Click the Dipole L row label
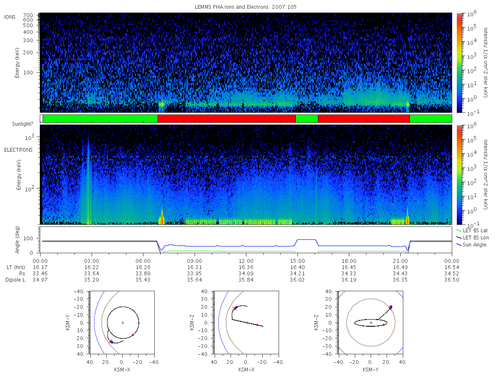502x376 pixels. (x=15, y=280)
